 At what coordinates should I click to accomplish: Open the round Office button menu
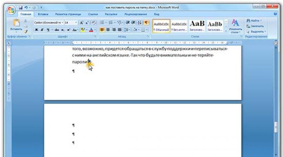[x=11, y=10]
